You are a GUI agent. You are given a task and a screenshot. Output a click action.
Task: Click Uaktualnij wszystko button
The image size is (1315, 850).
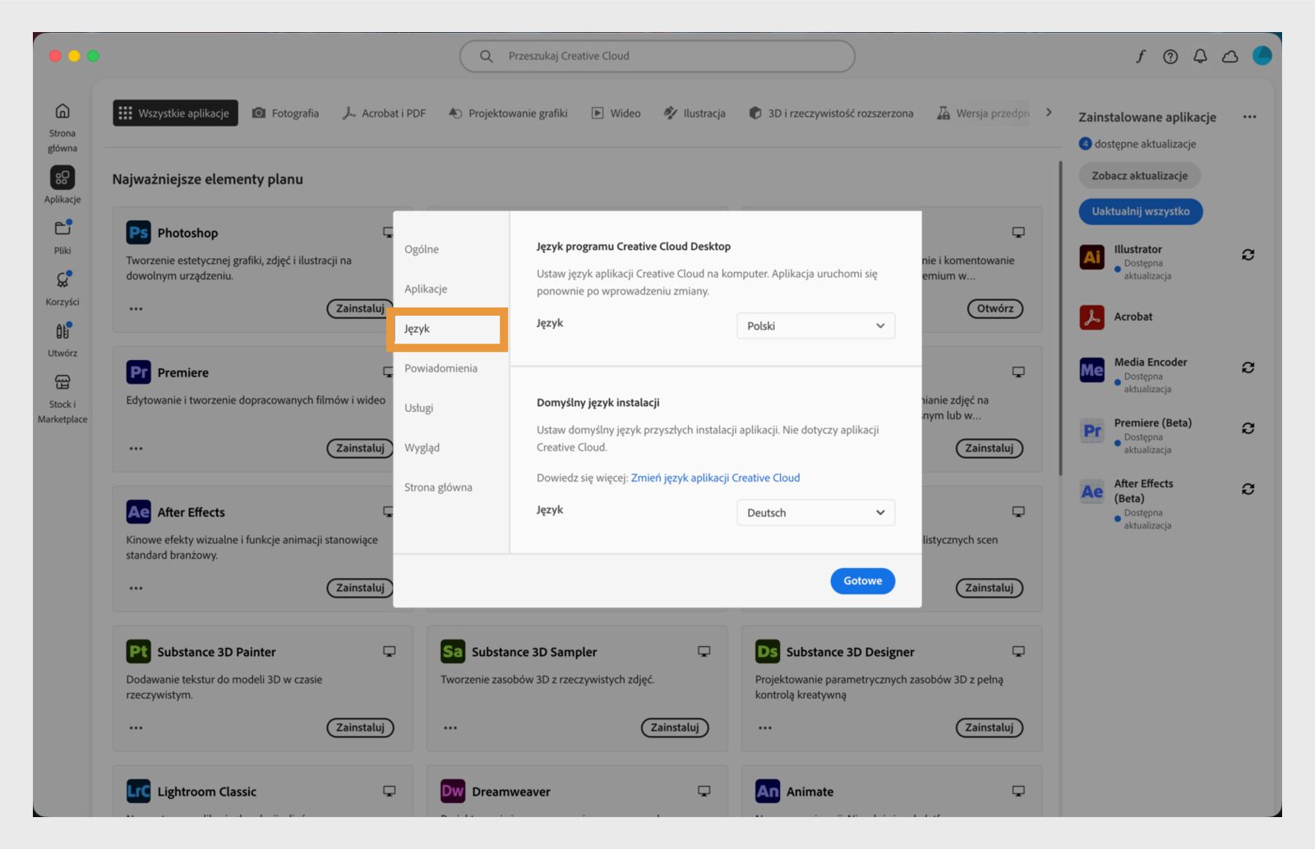pyautogui.click(x=1140, y=211)
